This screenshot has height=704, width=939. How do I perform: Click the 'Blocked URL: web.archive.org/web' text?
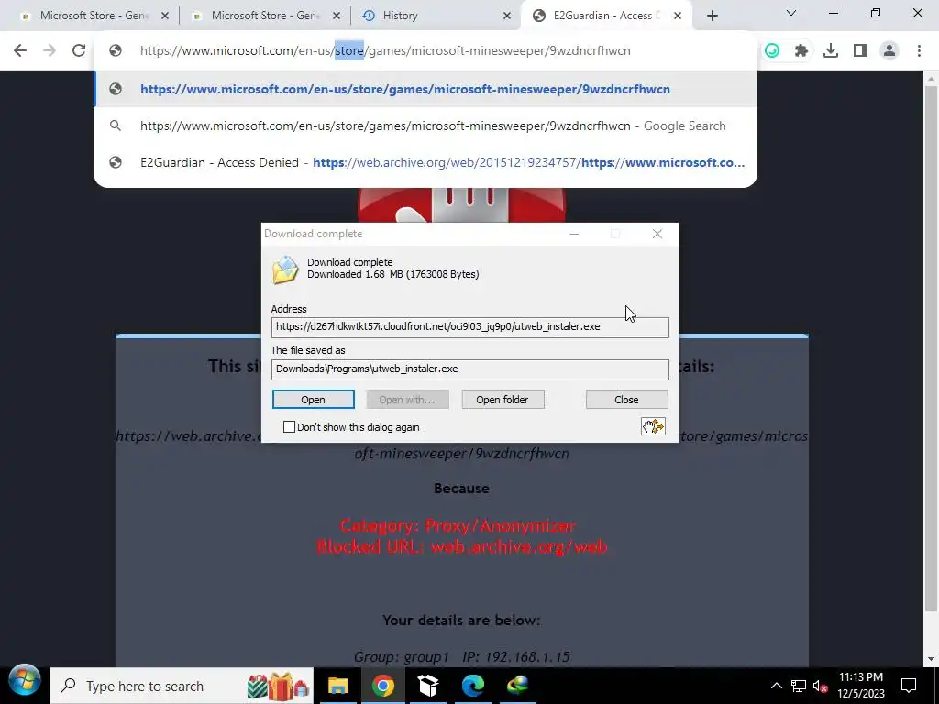tap(462, 546)
